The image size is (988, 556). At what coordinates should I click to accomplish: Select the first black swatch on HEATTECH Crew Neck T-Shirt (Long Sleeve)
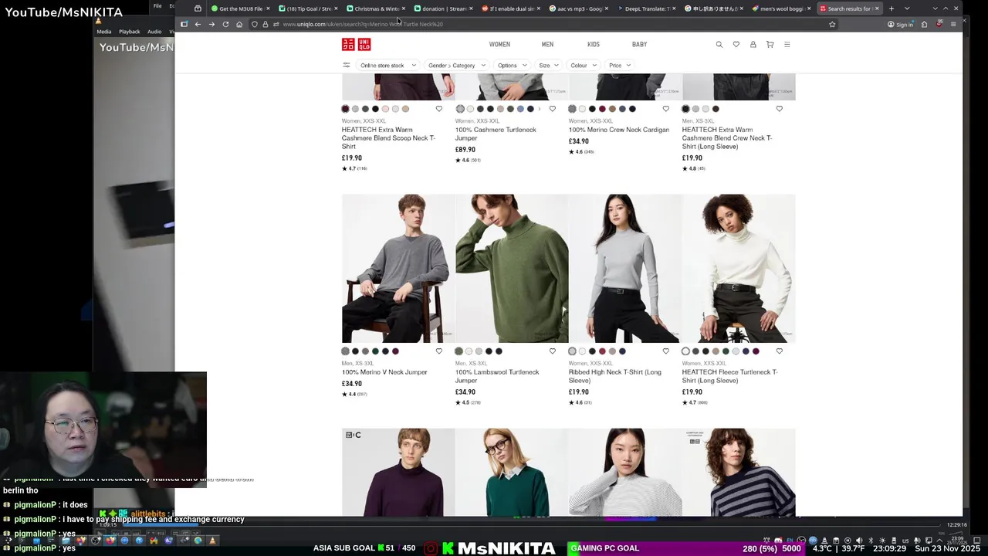coord(685,109)
